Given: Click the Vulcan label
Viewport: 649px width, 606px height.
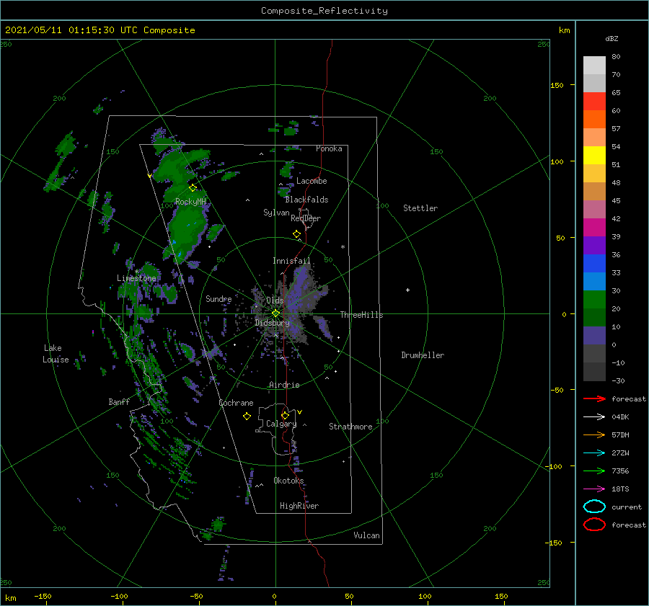Looking at the screenshot, I should pos(366,535).
